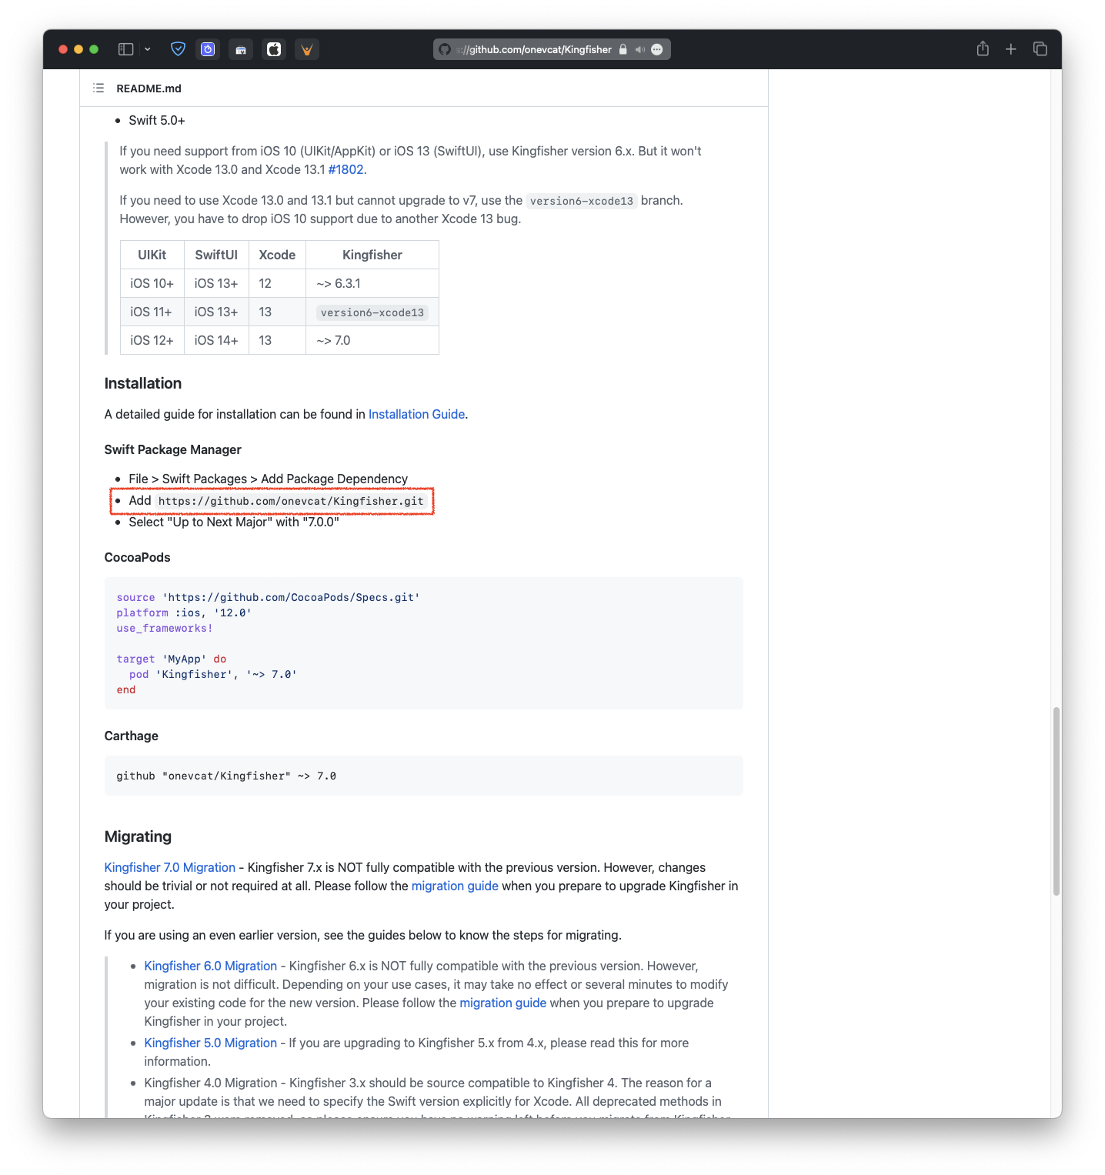
Task: Click the SwiftUI column header
Action: [216, 255]
